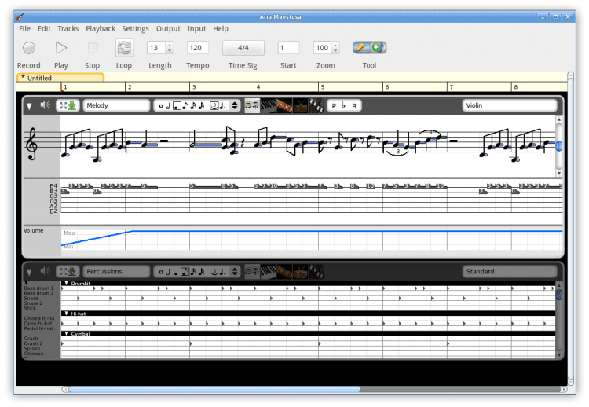Select the drum editor icon on Melody track
This screenshot has height=407, width=589.
pos(300,105)
